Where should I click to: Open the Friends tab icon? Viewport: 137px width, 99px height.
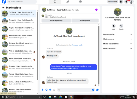68,2
